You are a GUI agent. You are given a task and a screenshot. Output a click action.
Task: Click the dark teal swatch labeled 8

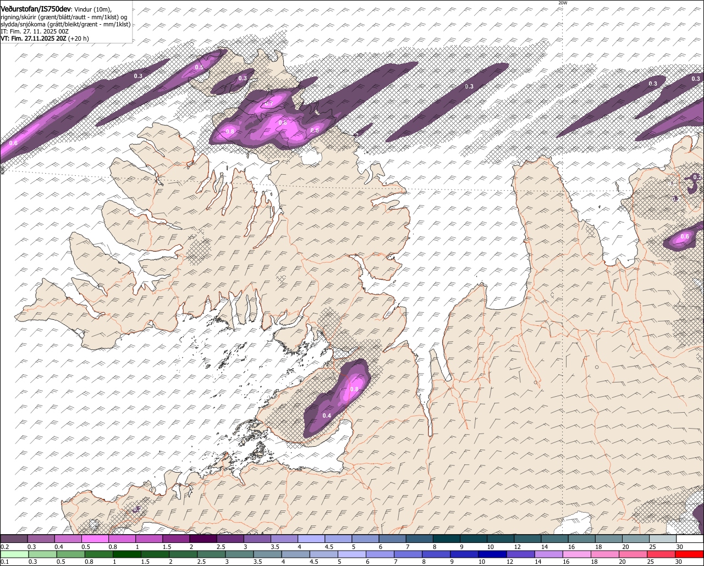pyautogui.click(x=447, y=539)
